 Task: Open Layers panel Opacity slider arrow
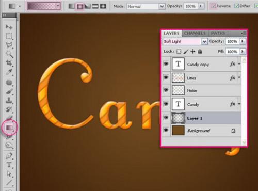point(243,41)
